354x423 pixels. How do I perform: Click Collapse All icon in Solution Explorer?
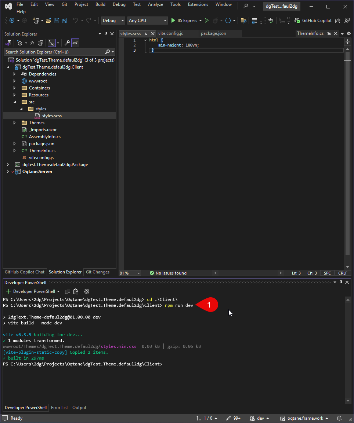[32, 43]
